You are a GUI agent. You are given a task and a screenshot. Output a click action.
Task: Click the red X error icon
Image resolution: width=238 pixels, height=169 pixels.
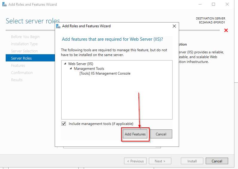click(226, 30)
